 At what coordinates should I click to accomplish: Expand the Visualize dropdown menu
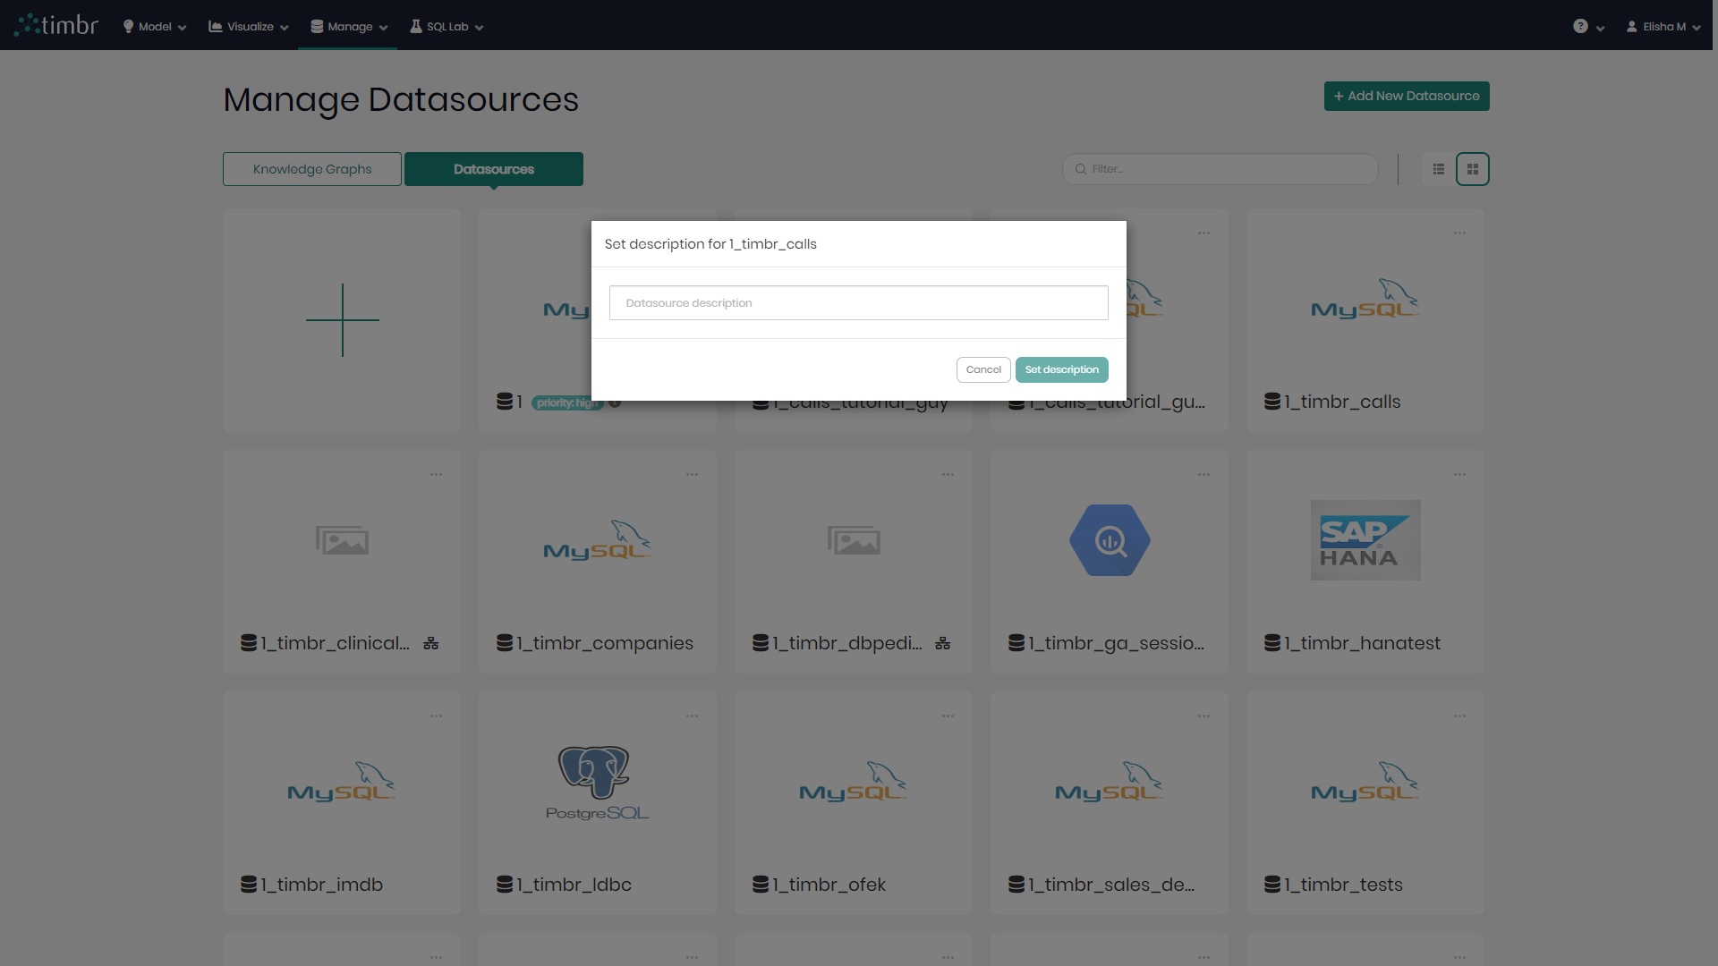[249, 27]
